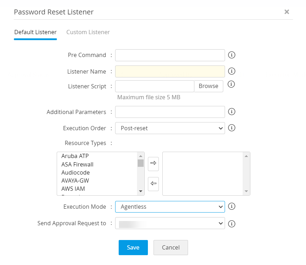The image size is (306, 265).
Task: Click info icon next to Browse button
Action: pos(232,84)
